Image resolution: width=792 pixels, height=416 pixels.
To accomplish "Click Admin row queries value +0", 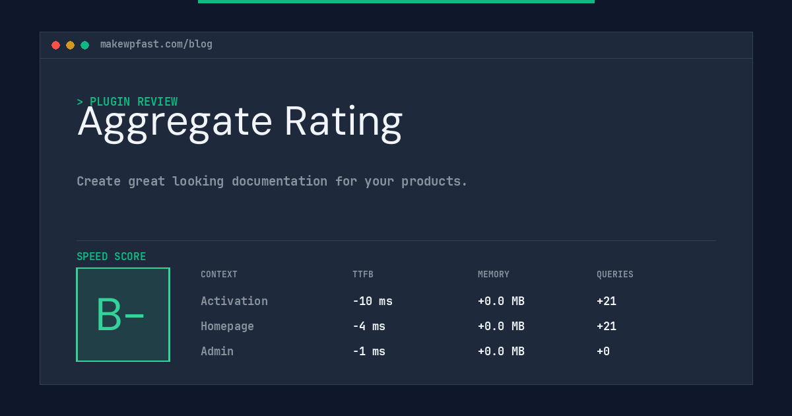I will pyautogui.click(x=603, y=351).
